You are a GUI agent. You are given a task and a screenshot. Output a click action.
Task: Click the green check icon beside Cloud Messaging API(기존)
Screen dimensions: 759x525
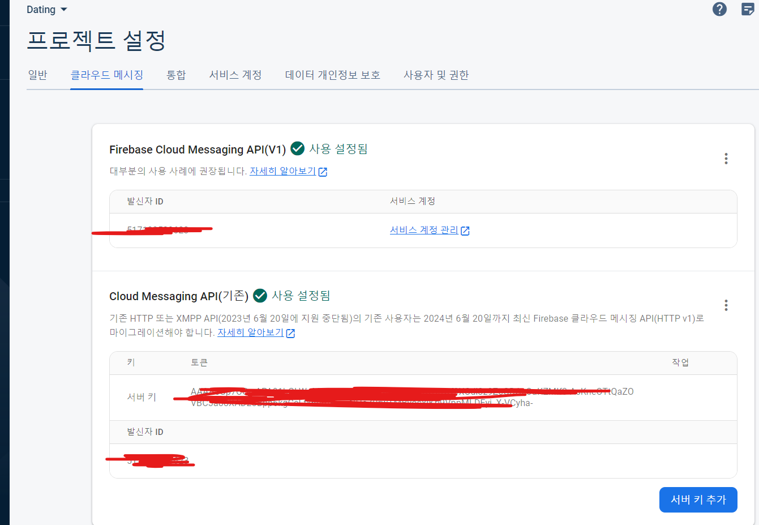coord(260,296)
